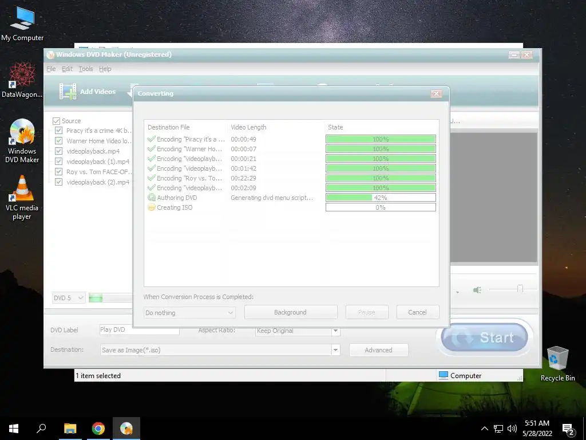
Task: Close the Converting dialog
Action: (x=435, y=93)
